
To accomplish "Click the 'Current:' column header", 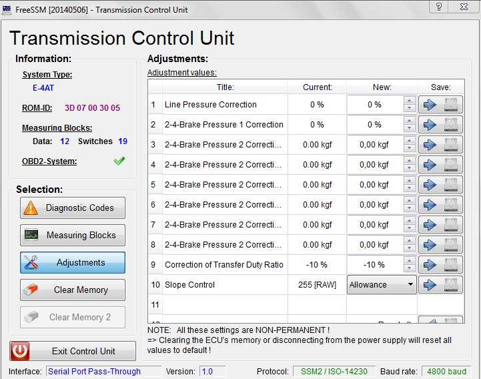I will (x=317, y=87).
